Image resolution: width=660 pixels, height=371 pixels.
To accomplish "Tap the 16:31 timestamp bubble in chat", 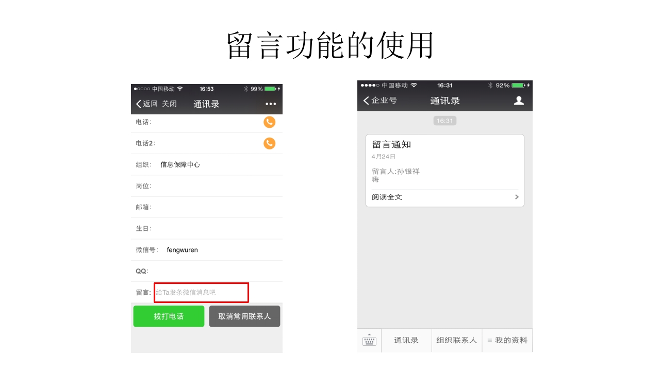I will click(x=444, y=121).
